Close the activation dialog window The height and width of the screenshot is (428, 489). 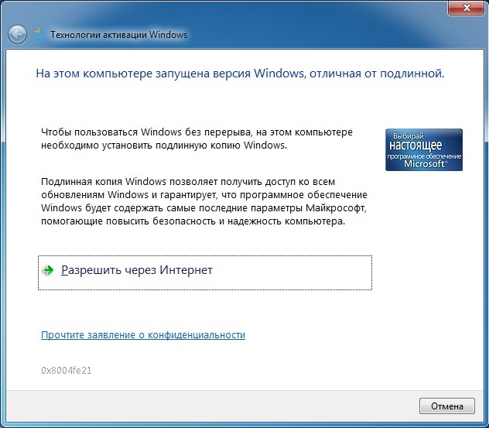[x=467, y=8]
